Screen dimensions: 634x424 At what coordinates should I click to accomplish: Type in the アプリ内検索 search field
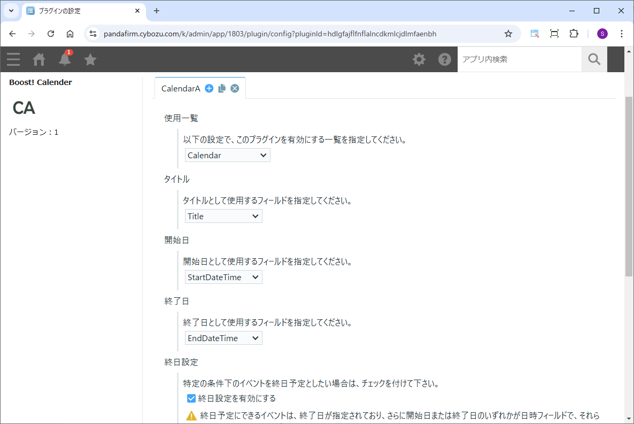pyautogui.click(x=519, y=59)
